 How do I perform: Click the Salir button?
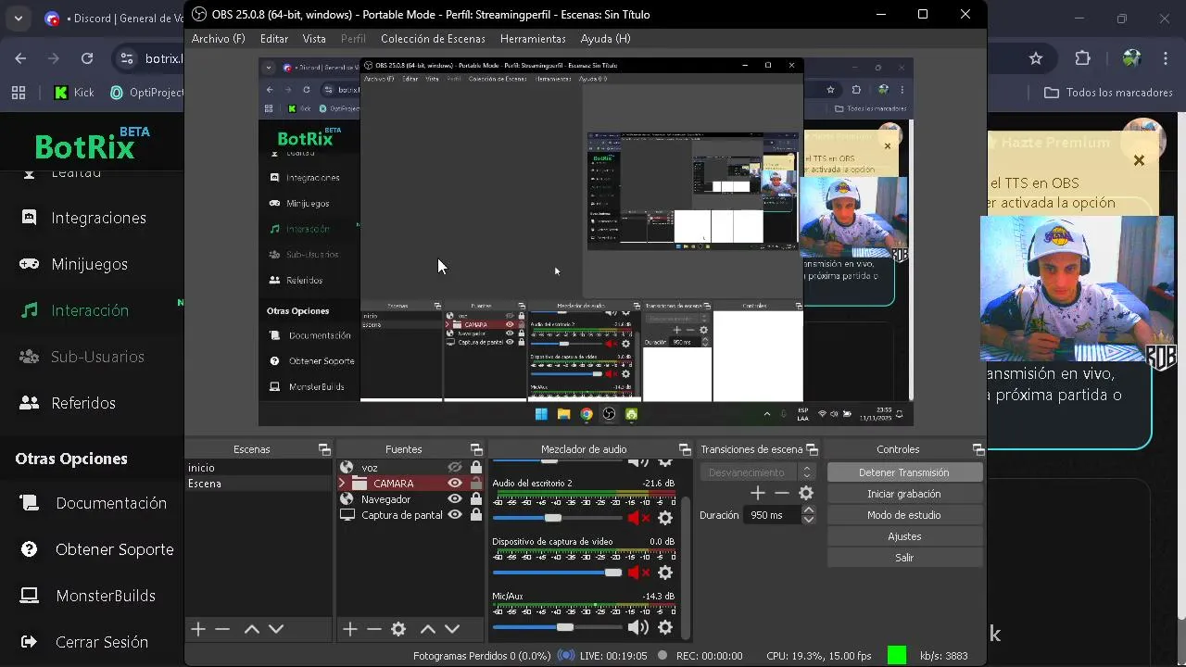point(904,558)
